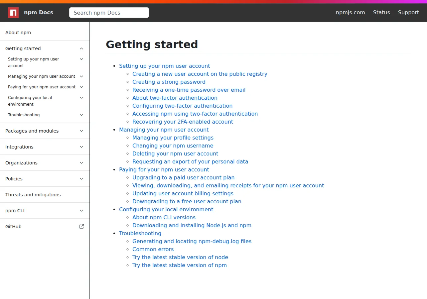This screenshot has width=427, height=299.
Task: Focus the Search npm Docs field
Action: tap(109, 13)
